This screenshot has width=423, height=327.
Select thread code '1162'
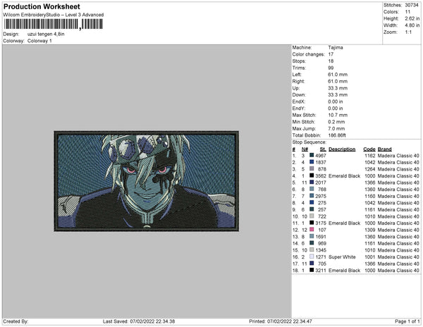(370, 156)
